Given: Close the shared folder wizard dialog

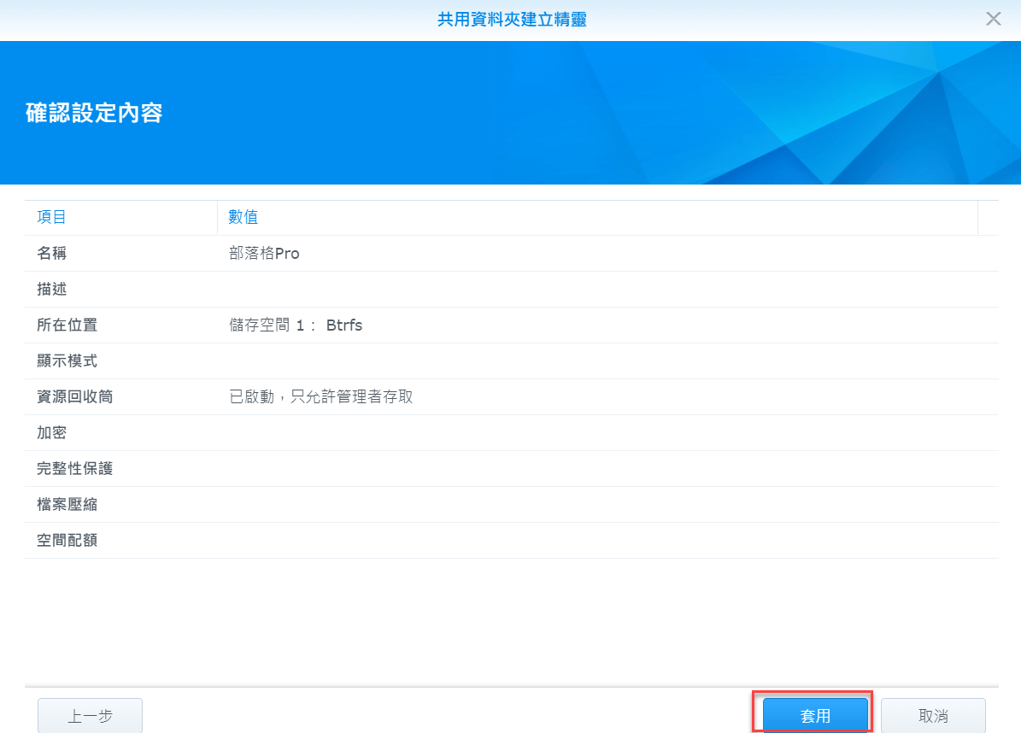Looking at the screenshot, I should tap(993, 19).
